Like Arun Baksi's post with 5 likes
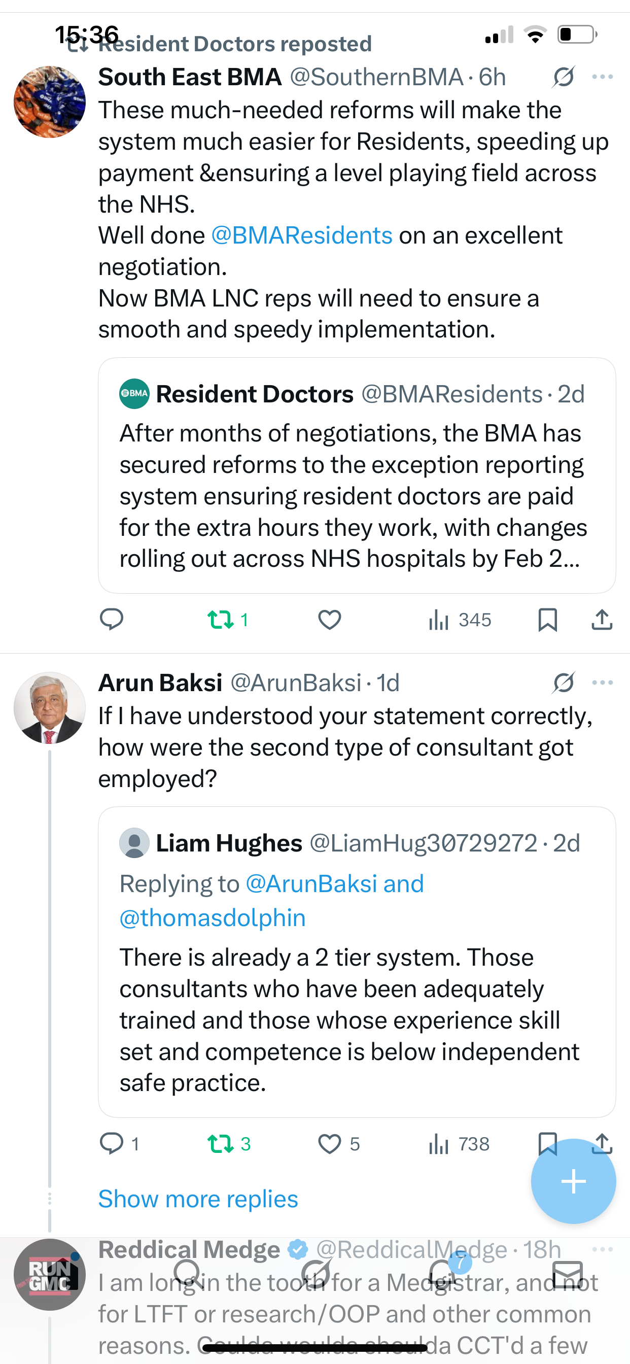 [329, 1144]
